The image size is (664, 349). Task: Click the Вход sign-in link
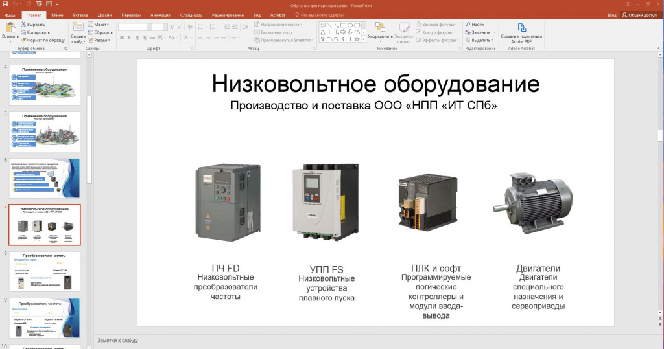pos(611,15)
